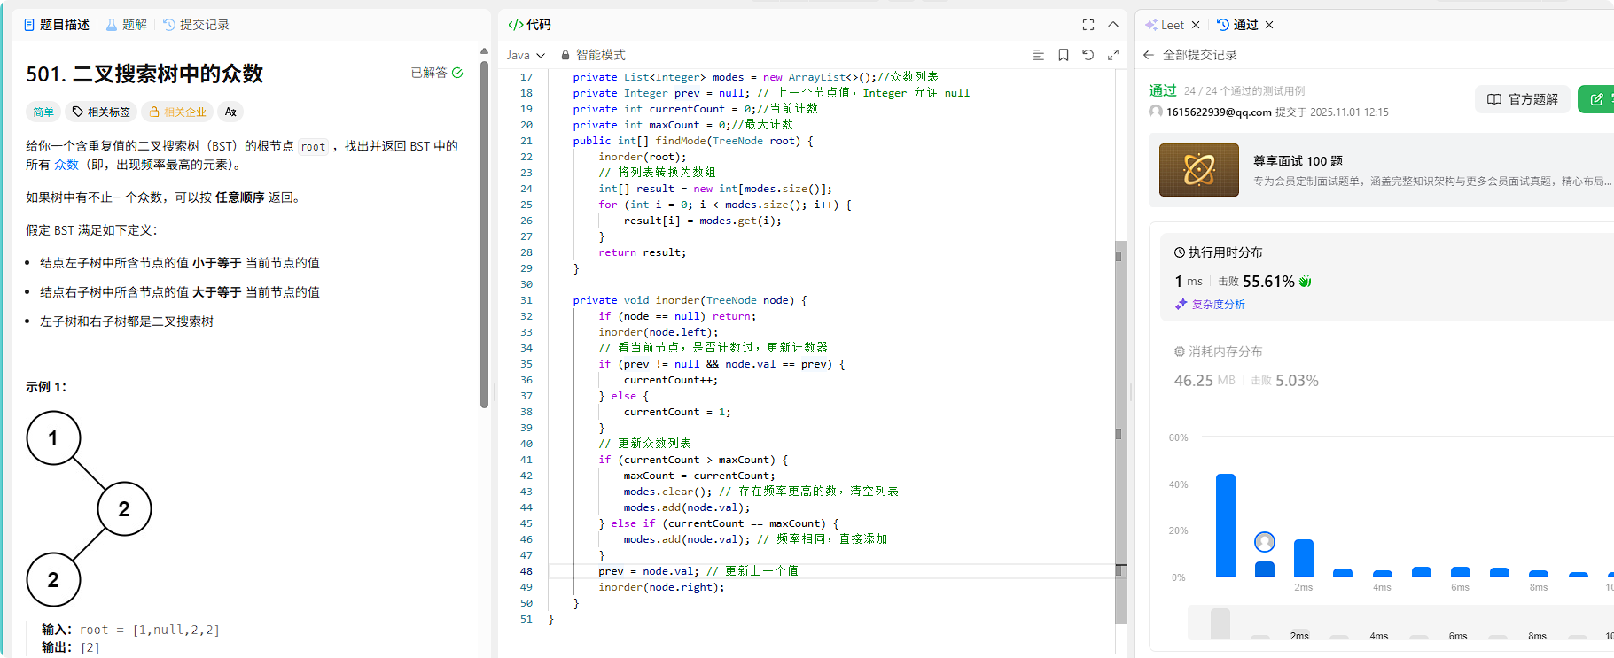Click the description panel scrollbar thumb
Image resolution: width=1614 pixels, height=658 pixels.
coord(484,235)
